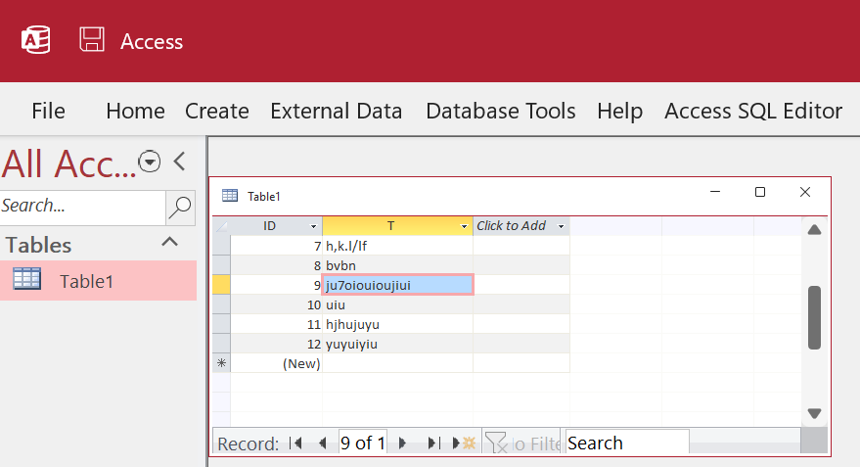This screenshot has width=860, height=467.
Task: Open the Click to Add dropdown arrow
Action: coord(561,226)
